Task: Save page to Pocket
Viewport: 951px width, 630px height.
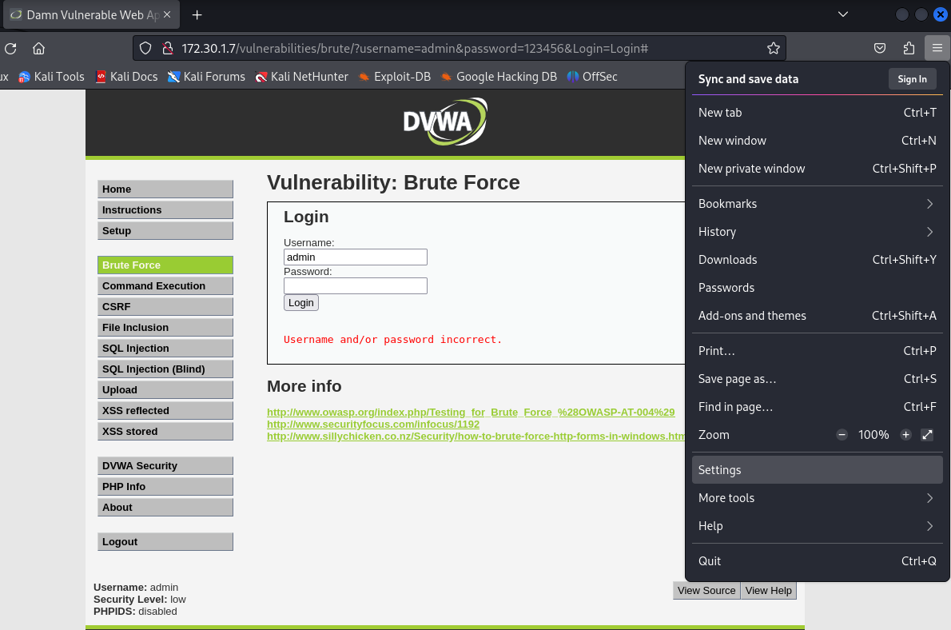Action: 880,49
